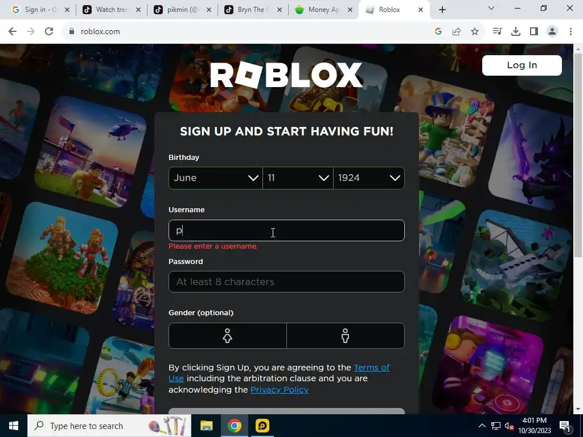This screenshot has width=583, height=437.
Task: Open the Chrome profile avatar
Action: click(x=552, y=32)
